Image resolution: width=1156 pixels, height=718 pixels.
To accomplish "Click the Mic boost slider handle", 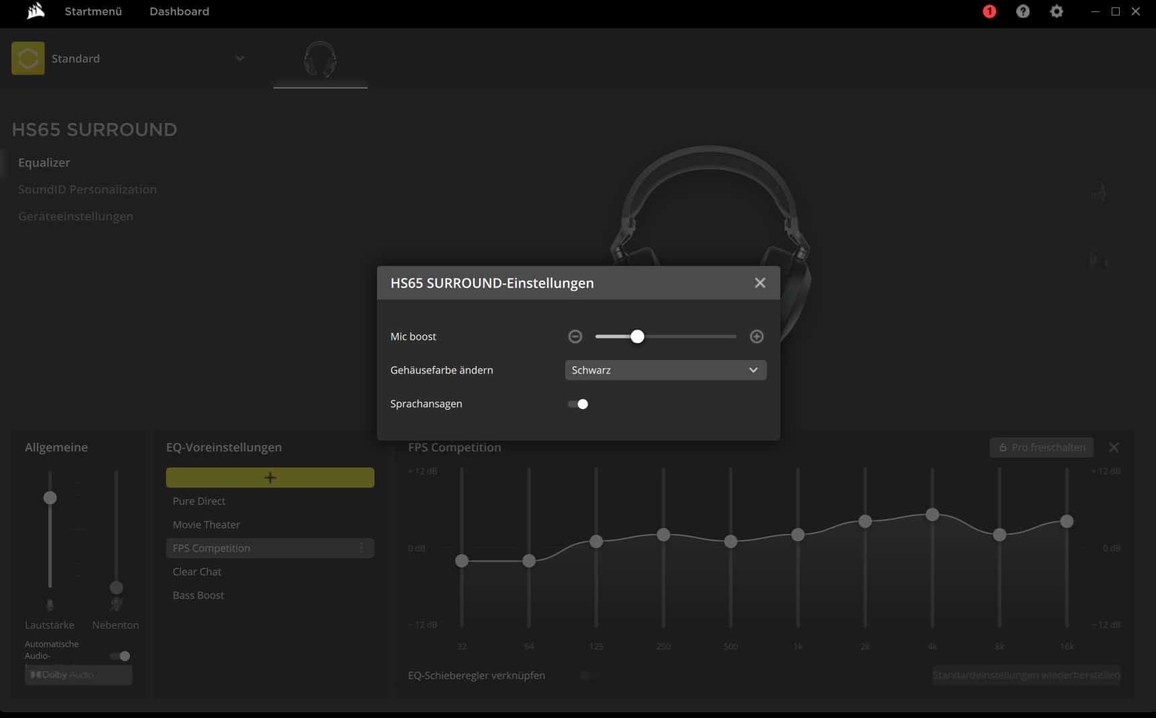I will pyautogui.click(x=637, y=336).
